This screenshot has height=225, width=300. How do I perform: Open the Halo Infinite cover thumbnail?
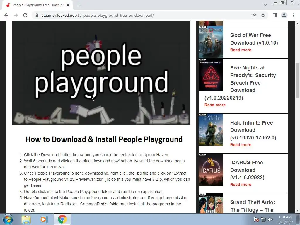pos(211,130)
